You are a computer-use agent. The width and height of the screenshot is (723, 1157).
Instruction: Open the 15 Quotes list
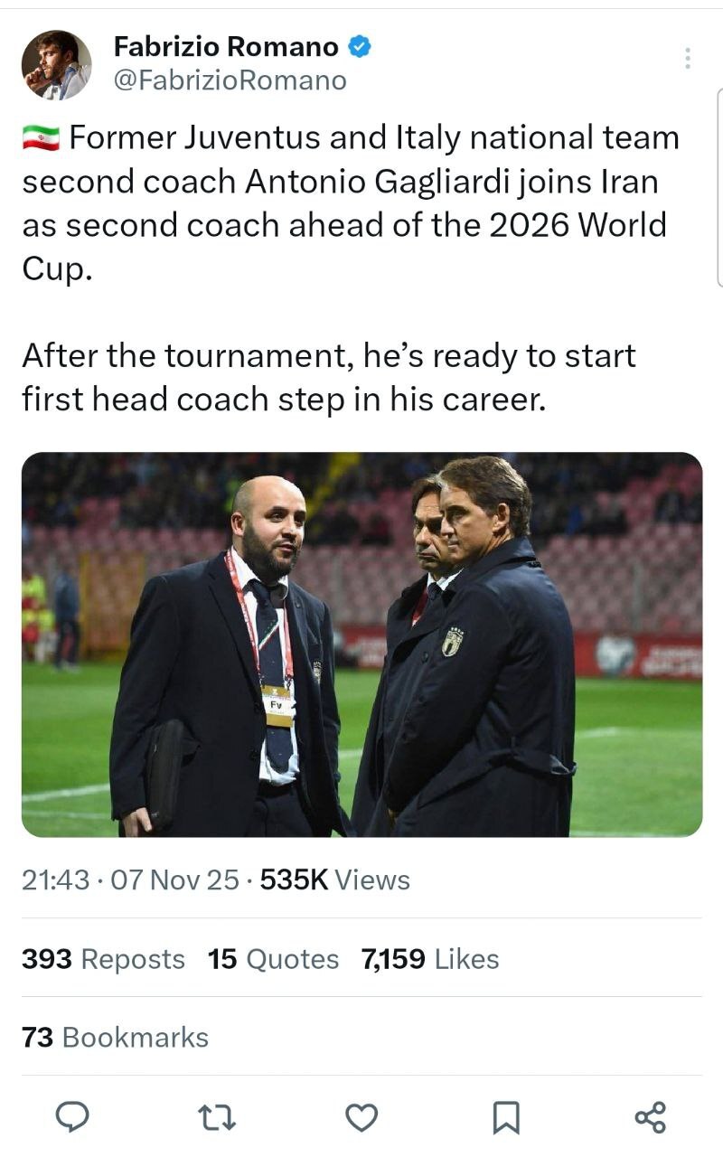click(273, 959)
